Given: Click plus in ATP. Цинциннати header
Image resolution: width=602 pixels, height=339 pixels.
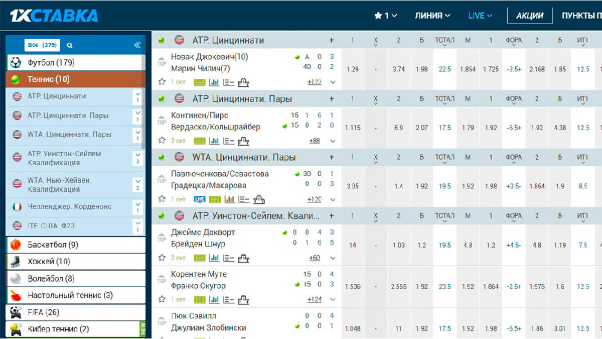Looking at the screenshot, I should pyautogui.click(x=332, y=40).
